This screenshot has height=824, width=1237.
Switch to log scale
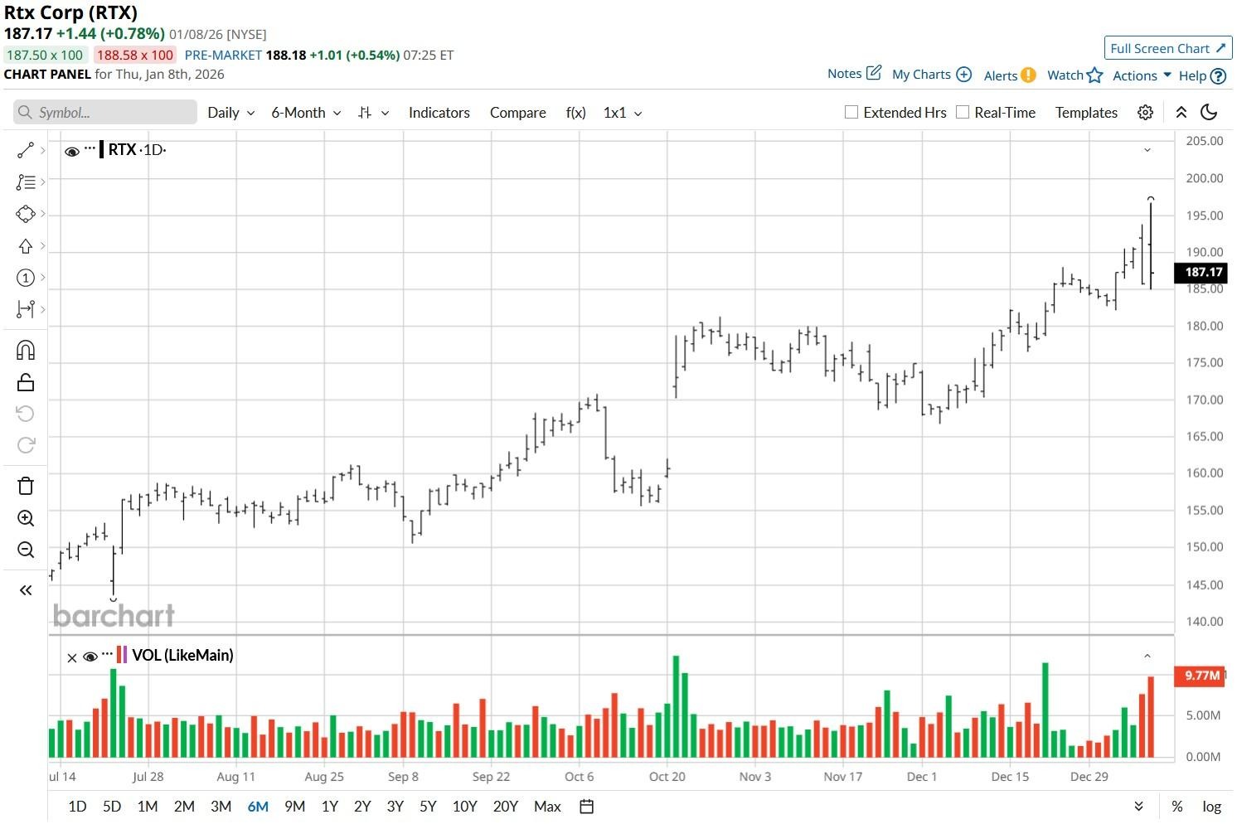[1211, 807]
